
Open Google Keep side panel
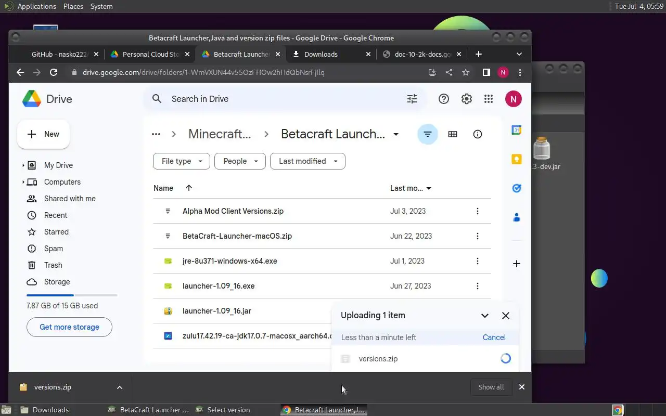click(x=517, y=159)
